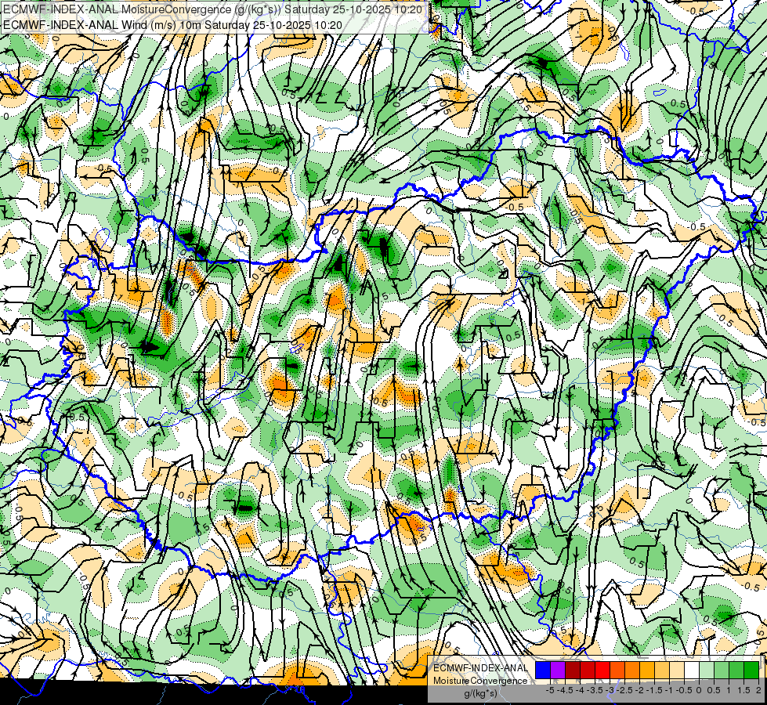The height and width of the screenshot is (705, 767).
Task: Click the MoistureConvergence label in legend
Action: [x=480, y=681]
